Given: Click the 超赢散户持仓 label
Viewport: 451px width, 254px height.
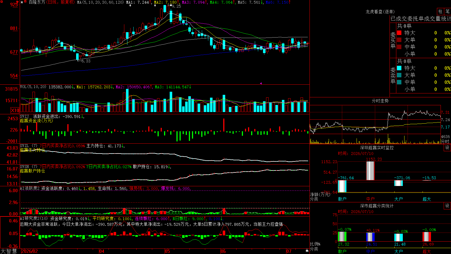Looking at the screenshot, I should [32, 171].
